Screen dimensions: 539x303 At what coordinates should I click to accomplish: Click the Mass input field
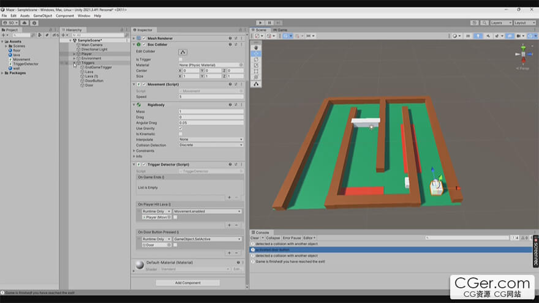pos(211,111)
